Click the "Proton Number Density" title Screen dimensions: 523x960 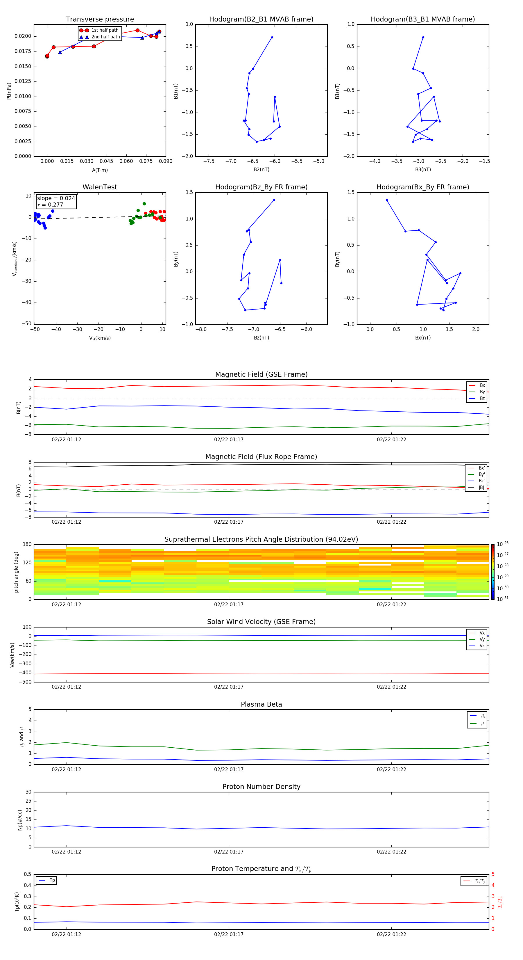pos(261,787)
